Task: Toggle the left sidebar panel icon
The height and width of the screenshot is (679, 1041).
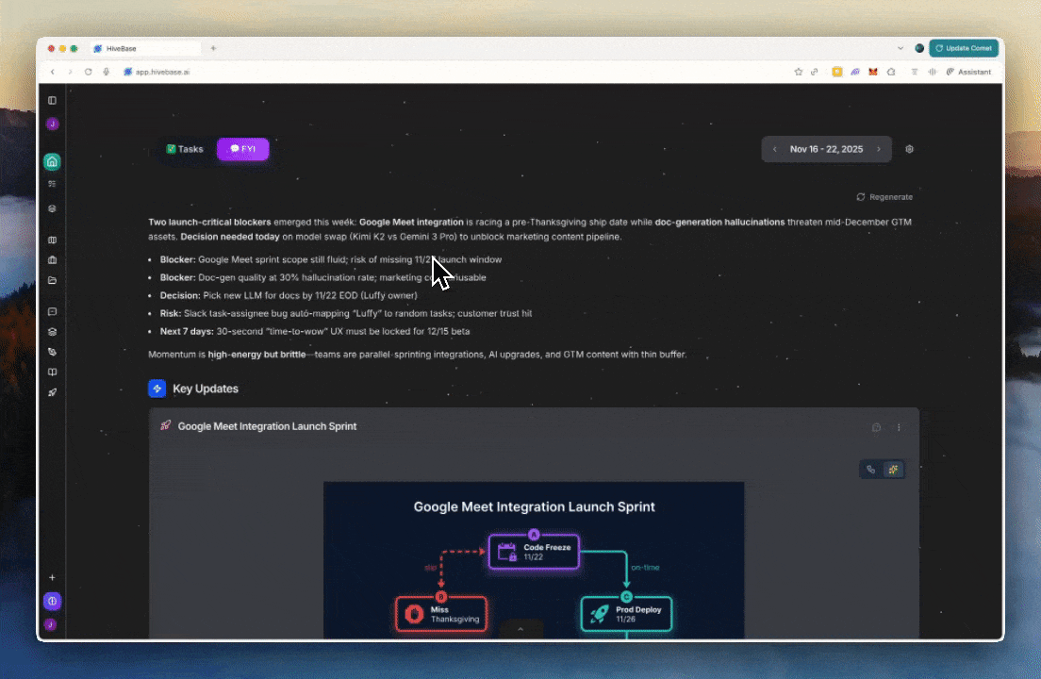Action: click(52, 100)
